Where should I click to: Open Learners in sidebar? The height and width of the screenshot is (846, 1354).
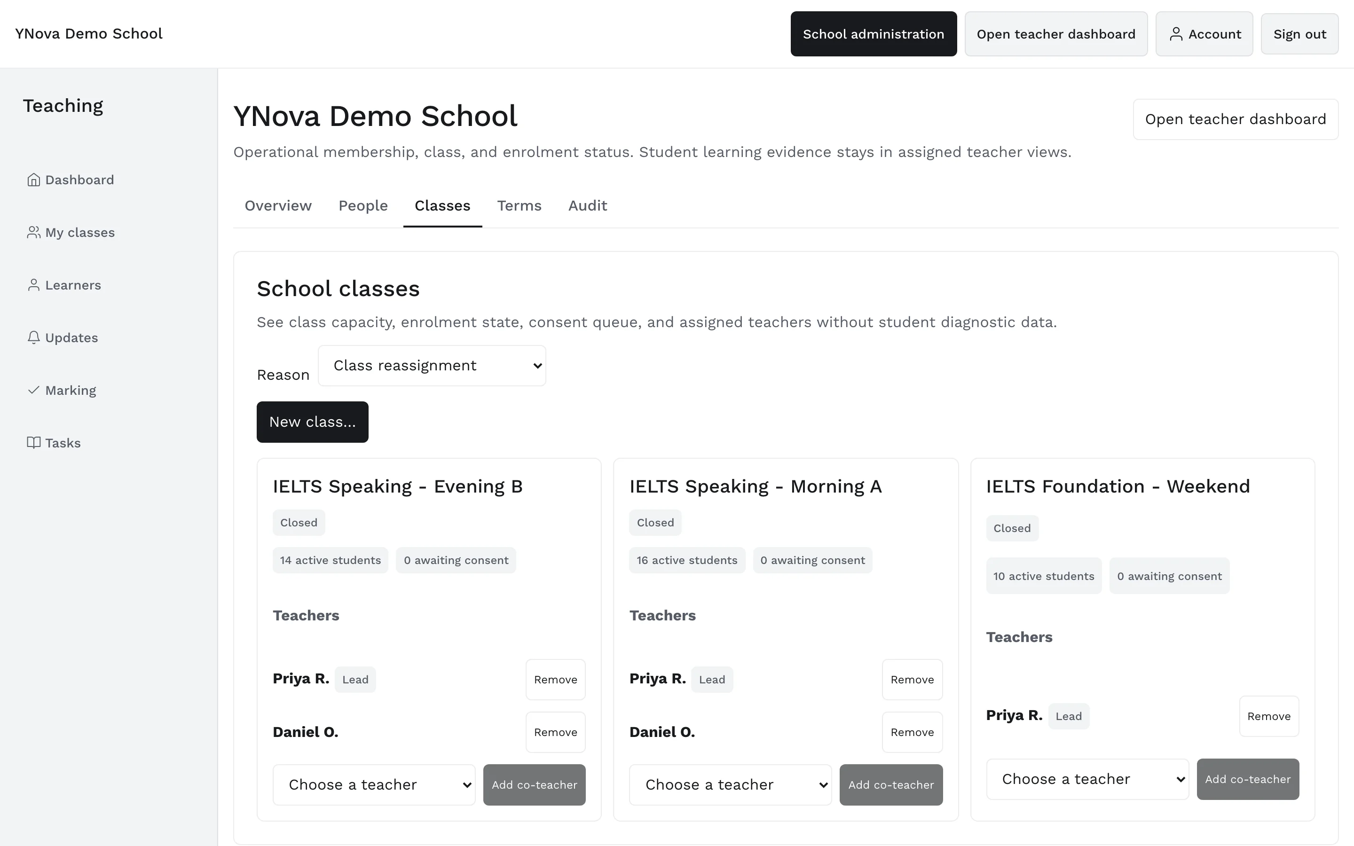coord(73,285)
